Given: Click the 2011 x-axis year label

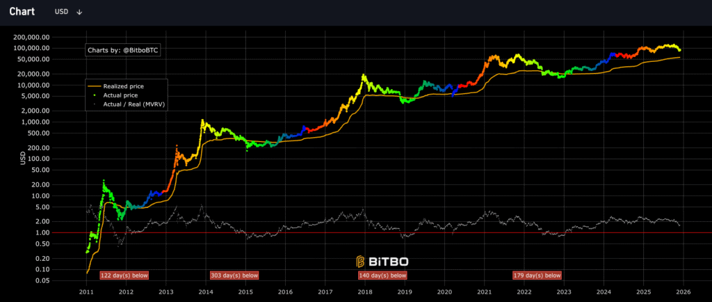Looking at the screenshot, I should [x=86, y=292].
